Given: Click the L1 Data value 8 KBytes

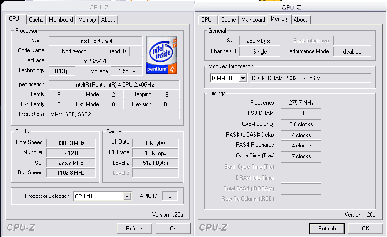Looking at the screenshot, I should [x=156, y=143].
